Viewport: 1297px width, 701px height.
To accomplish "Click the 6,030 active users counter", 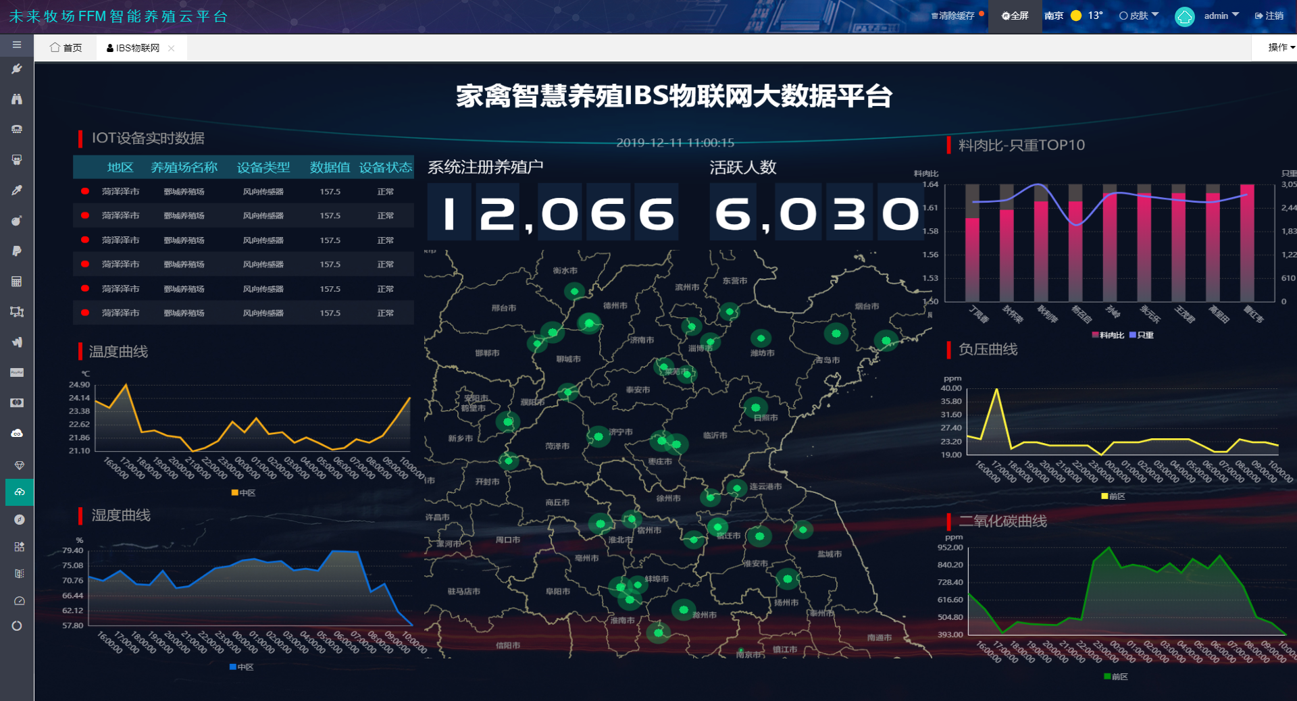I will click(816, 212).
